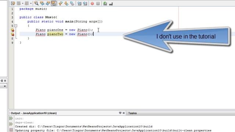Select the Output - JavaApplication10 (clean) tab
The height and width of the screenshot is (132, 235).
click(x=34, y=113)
